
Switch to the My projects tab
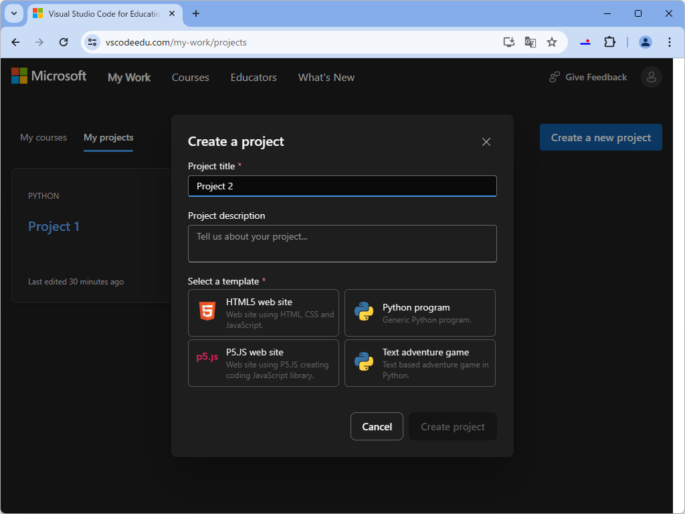108,137
